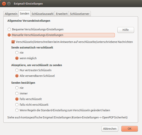Screen dimensions: 142x135
Task: Select 'falls verschlüsselt' radio option
Action: (x=17, y=99)
